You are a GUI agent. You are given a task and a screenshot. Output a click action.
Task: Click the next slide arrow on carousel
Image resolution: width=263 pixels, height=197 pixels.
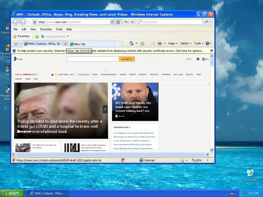coord(105,109)
